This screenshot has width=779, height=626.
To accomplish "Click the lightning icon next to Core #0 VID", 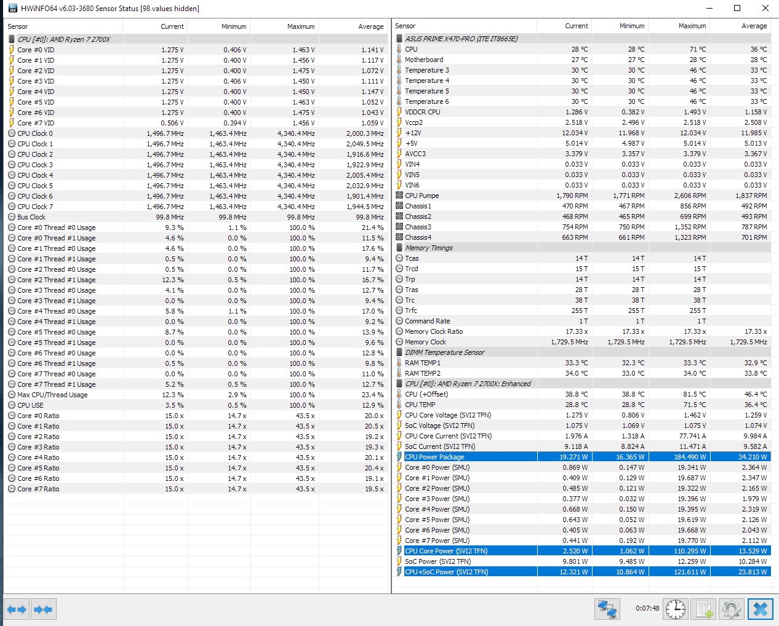I will [12, 50].
